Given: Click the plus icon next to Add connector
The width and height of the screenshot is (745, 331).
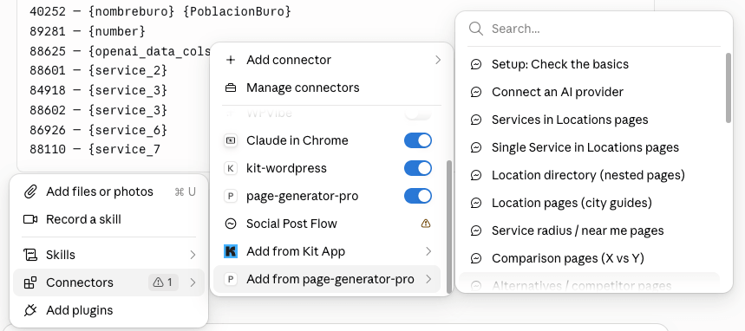Looking at the screenshot, I should click(231, 60).
